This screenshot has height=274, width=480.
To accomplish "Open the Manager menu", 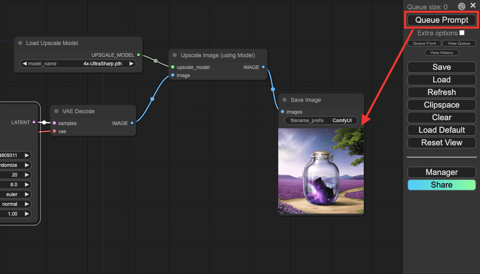I will (441, 172).
